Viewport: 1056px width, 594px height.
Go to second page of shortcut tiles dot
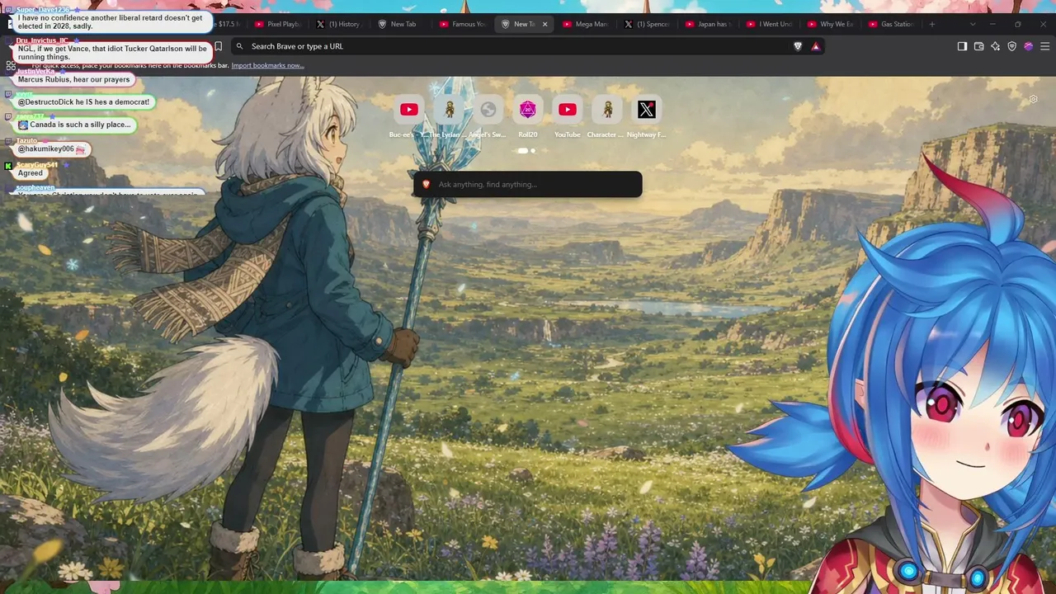click(533, 150)
